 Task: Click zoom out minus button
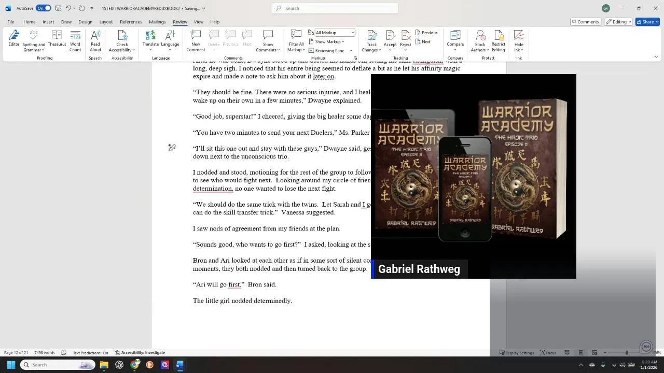pos(605,353)
